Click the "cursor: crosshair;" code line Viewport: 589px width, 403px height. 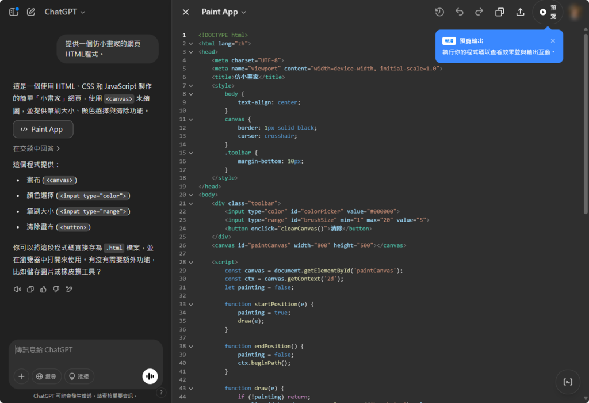(267, 136)
